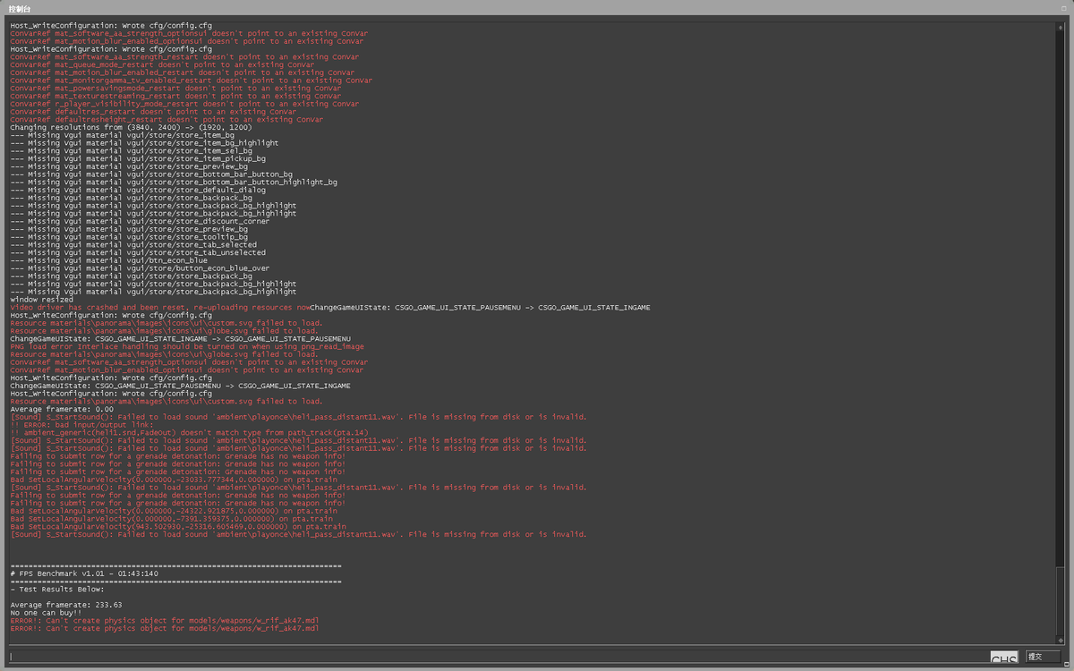
Task: Click the window resize grip icon
Action: (1067, 664)
